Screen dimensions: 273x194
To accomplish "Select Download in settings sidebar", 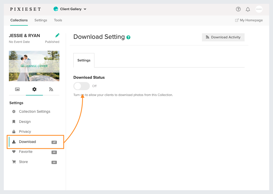I will pos(34,142).
